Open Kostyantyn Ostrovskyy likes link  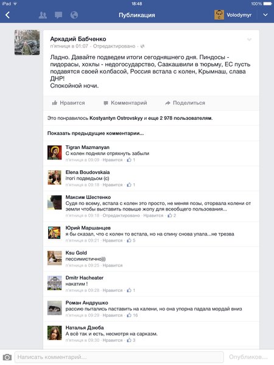(x=116, y=118)
